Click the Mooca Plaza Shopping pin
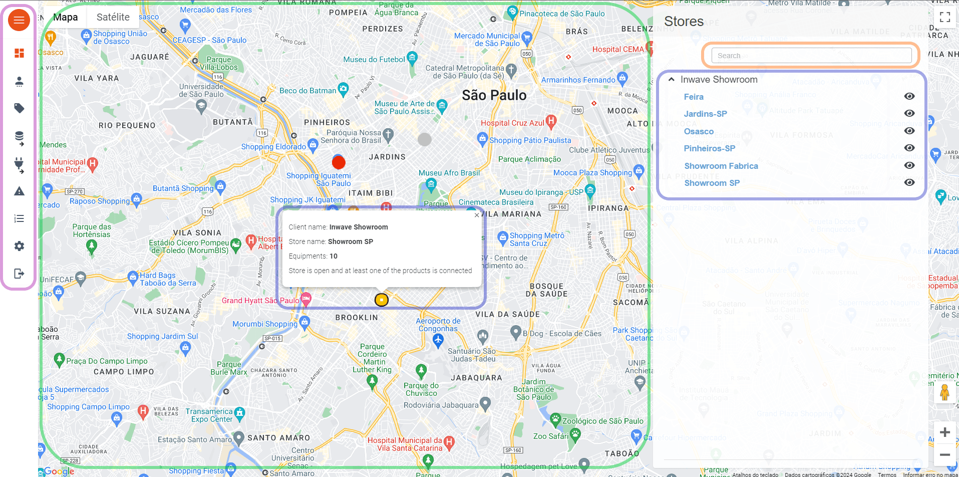 click(x=638, y=172)
